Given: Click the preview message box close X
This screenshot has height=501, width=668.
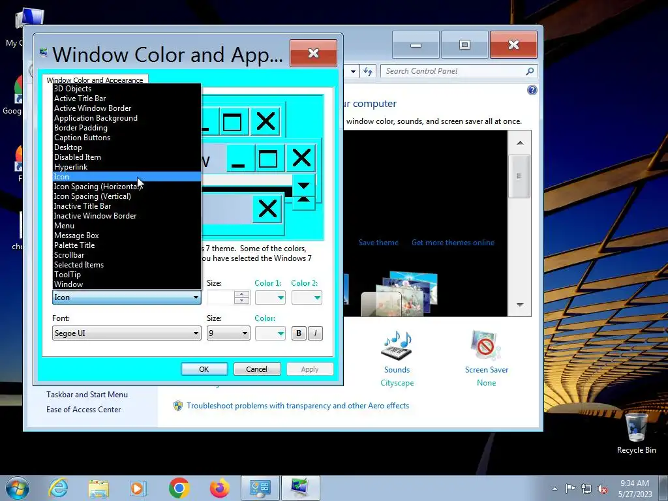Looking at the screenshot, I should coord(267,209).
